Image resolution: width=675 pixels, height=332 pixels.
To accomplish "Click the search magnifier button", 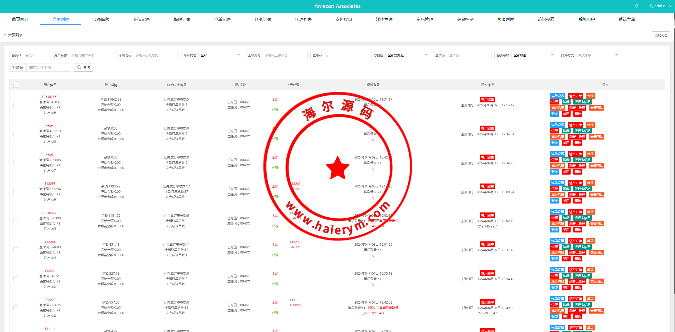I will point(84,68).
